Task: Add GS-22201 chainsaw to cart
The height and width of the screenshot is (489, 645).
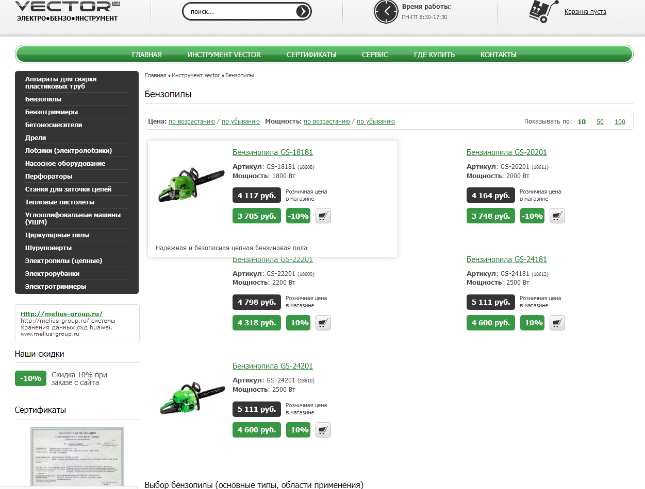Action: click(x=323, y=323)
